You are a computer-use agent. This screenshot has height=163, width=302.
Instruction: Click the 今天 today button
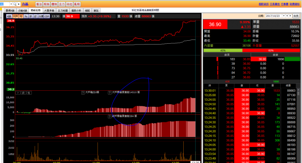click(296, 16)
